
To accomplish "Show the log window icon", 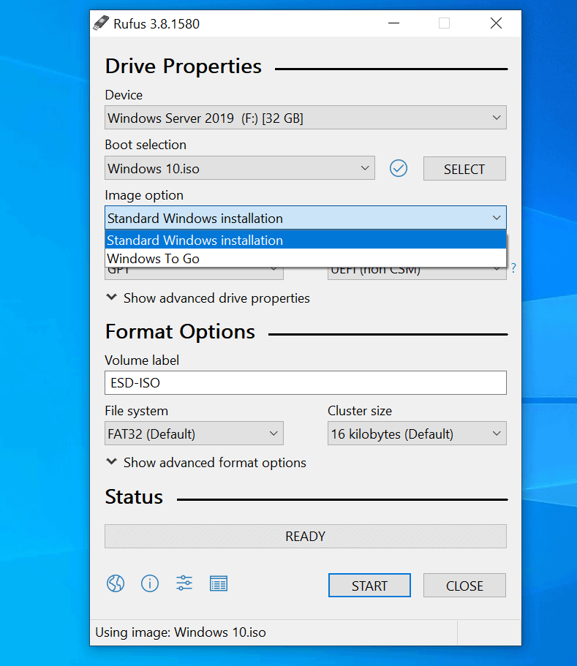I will pyautogui.click(x=219, y=583).
